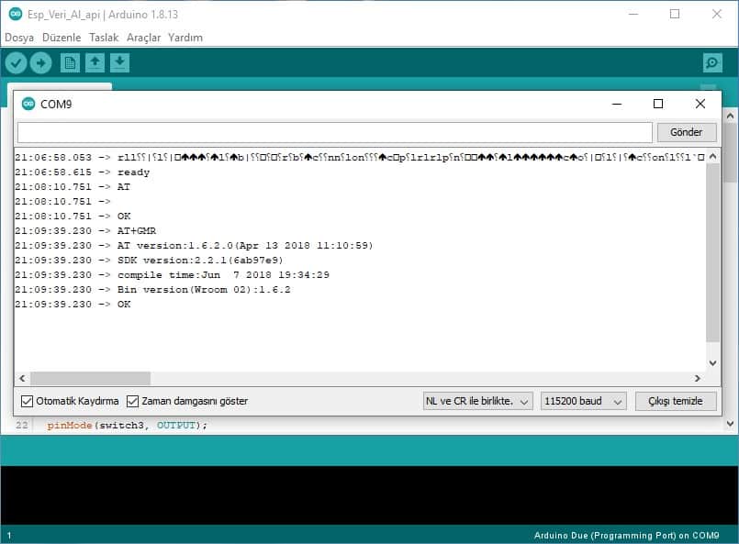Minimize the COM9 serial monitor window
The image size is (739, 544).
click(617, 104)
